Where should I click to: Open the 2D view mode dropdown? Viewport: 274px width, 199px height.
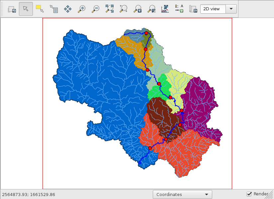pyautogui.click(x=218, y=9)
